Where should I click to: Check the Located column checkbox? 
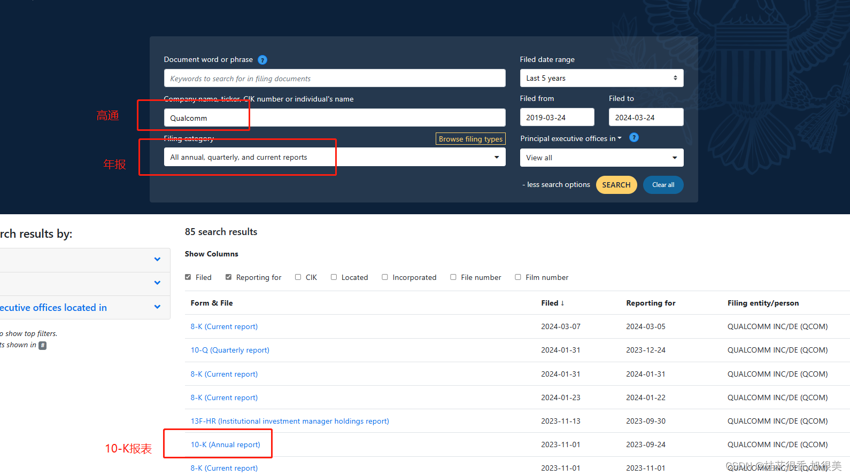pos(334,277)
